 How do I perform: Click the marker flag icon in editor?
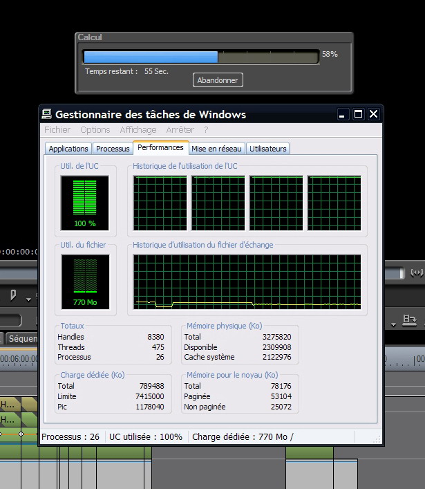(x=13, y=295)
